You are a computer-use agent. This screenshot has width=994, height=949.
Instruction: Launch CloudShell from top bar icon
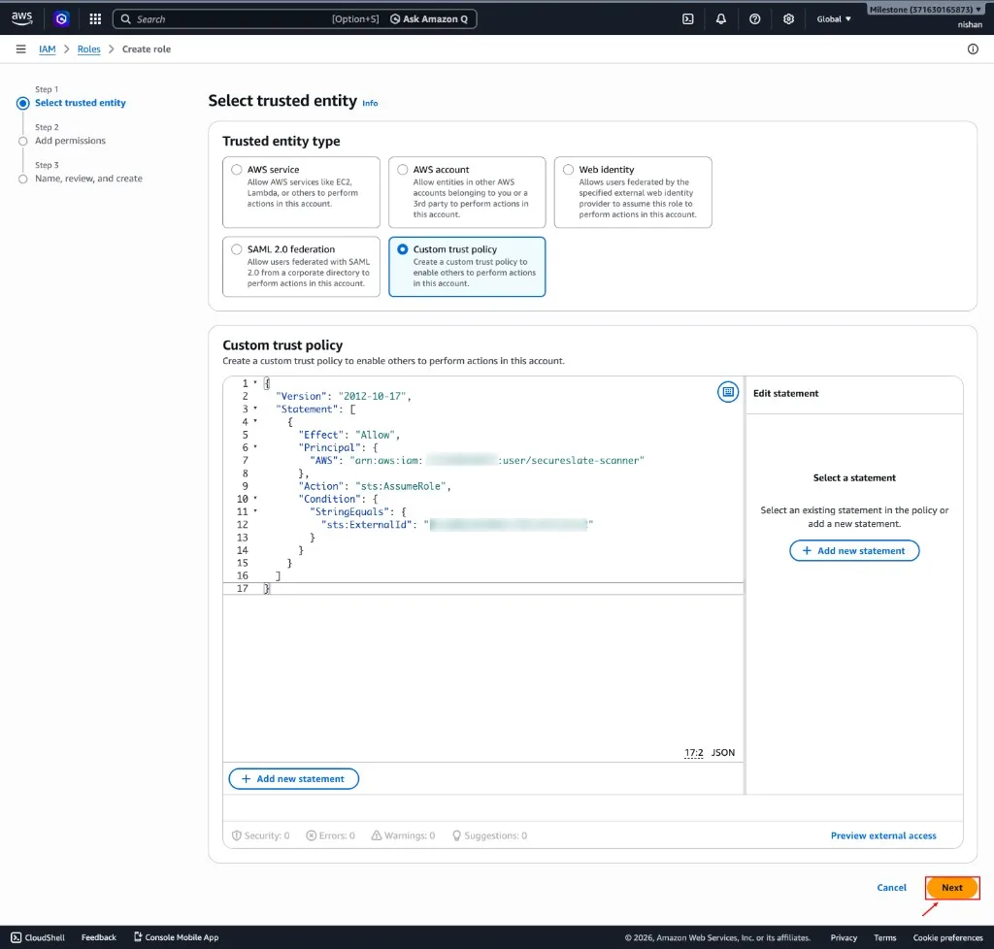point(688,19)
